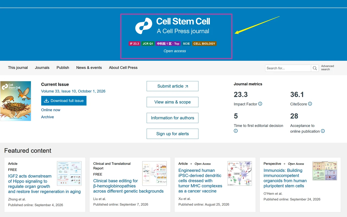
Task: Open Volume 33, Issue 10 link
Action: (x=73, y=91)
